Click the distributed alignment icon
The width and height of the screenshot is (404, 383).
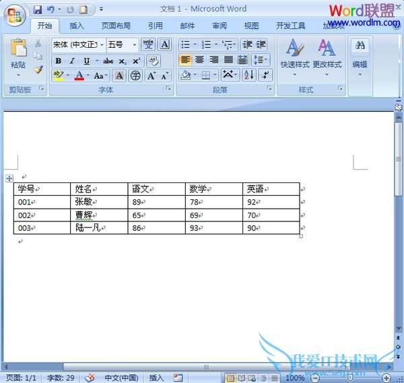tap(242, 60)
